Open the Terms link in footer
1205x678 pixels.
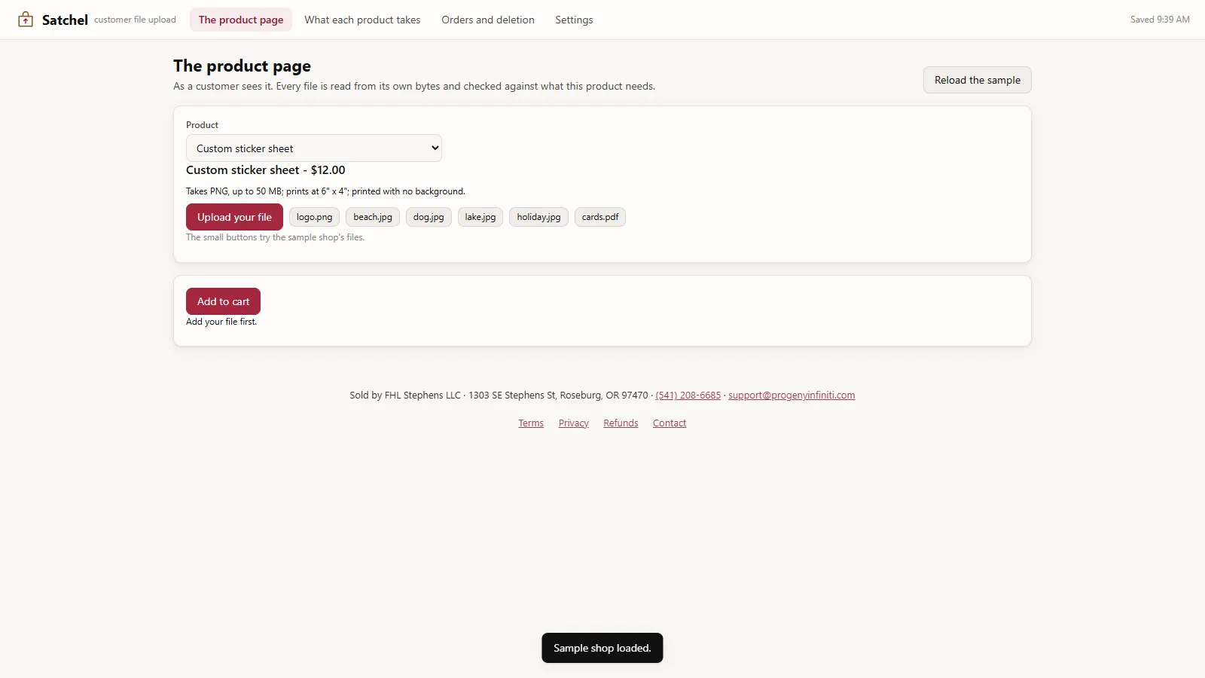(x=531, y=423)
